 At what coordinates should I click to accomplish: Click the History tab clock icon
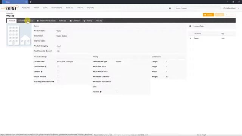(x=84, y=21)
